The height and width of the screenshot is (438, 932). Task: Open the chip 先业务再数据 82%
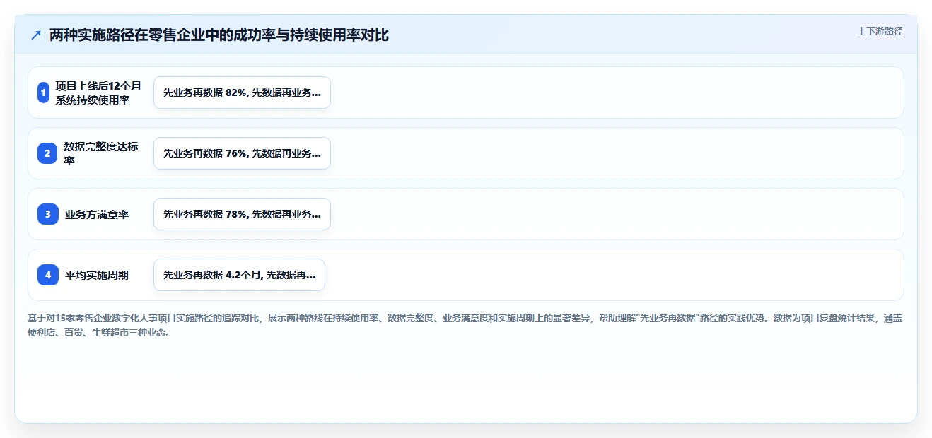(242, 93)
